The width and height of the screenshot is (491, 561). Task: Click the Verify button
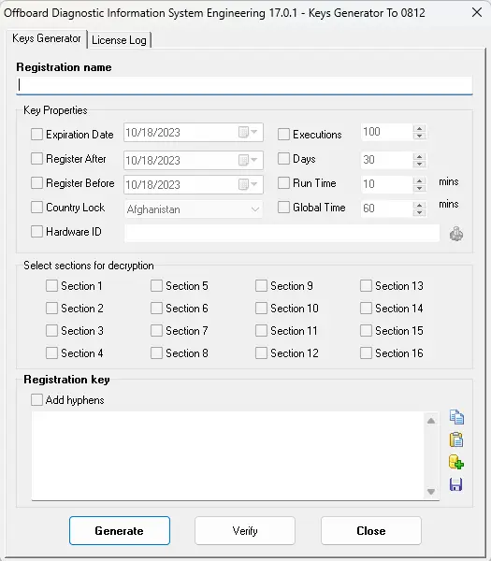245,530
